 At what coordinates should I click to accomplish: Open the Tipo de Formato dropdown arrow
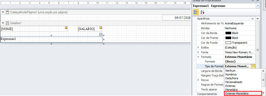tap(253, 66)
